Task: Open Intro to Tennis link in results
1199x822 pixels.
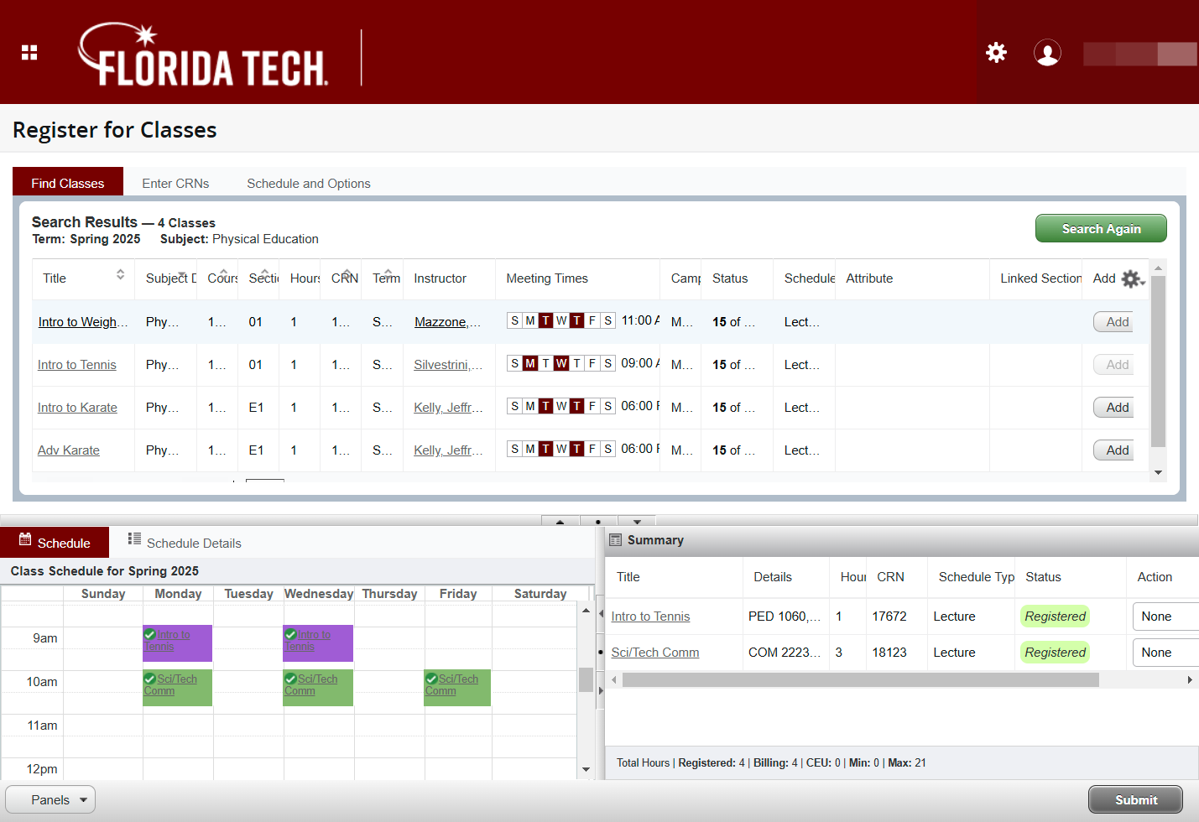Action: pyautogui.click(x=77, y=365)
